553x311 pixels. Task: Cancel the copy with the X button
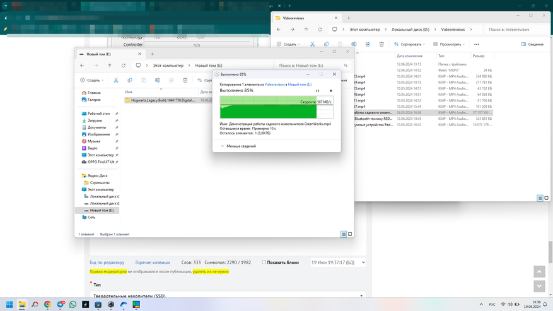tap(330, 91)
